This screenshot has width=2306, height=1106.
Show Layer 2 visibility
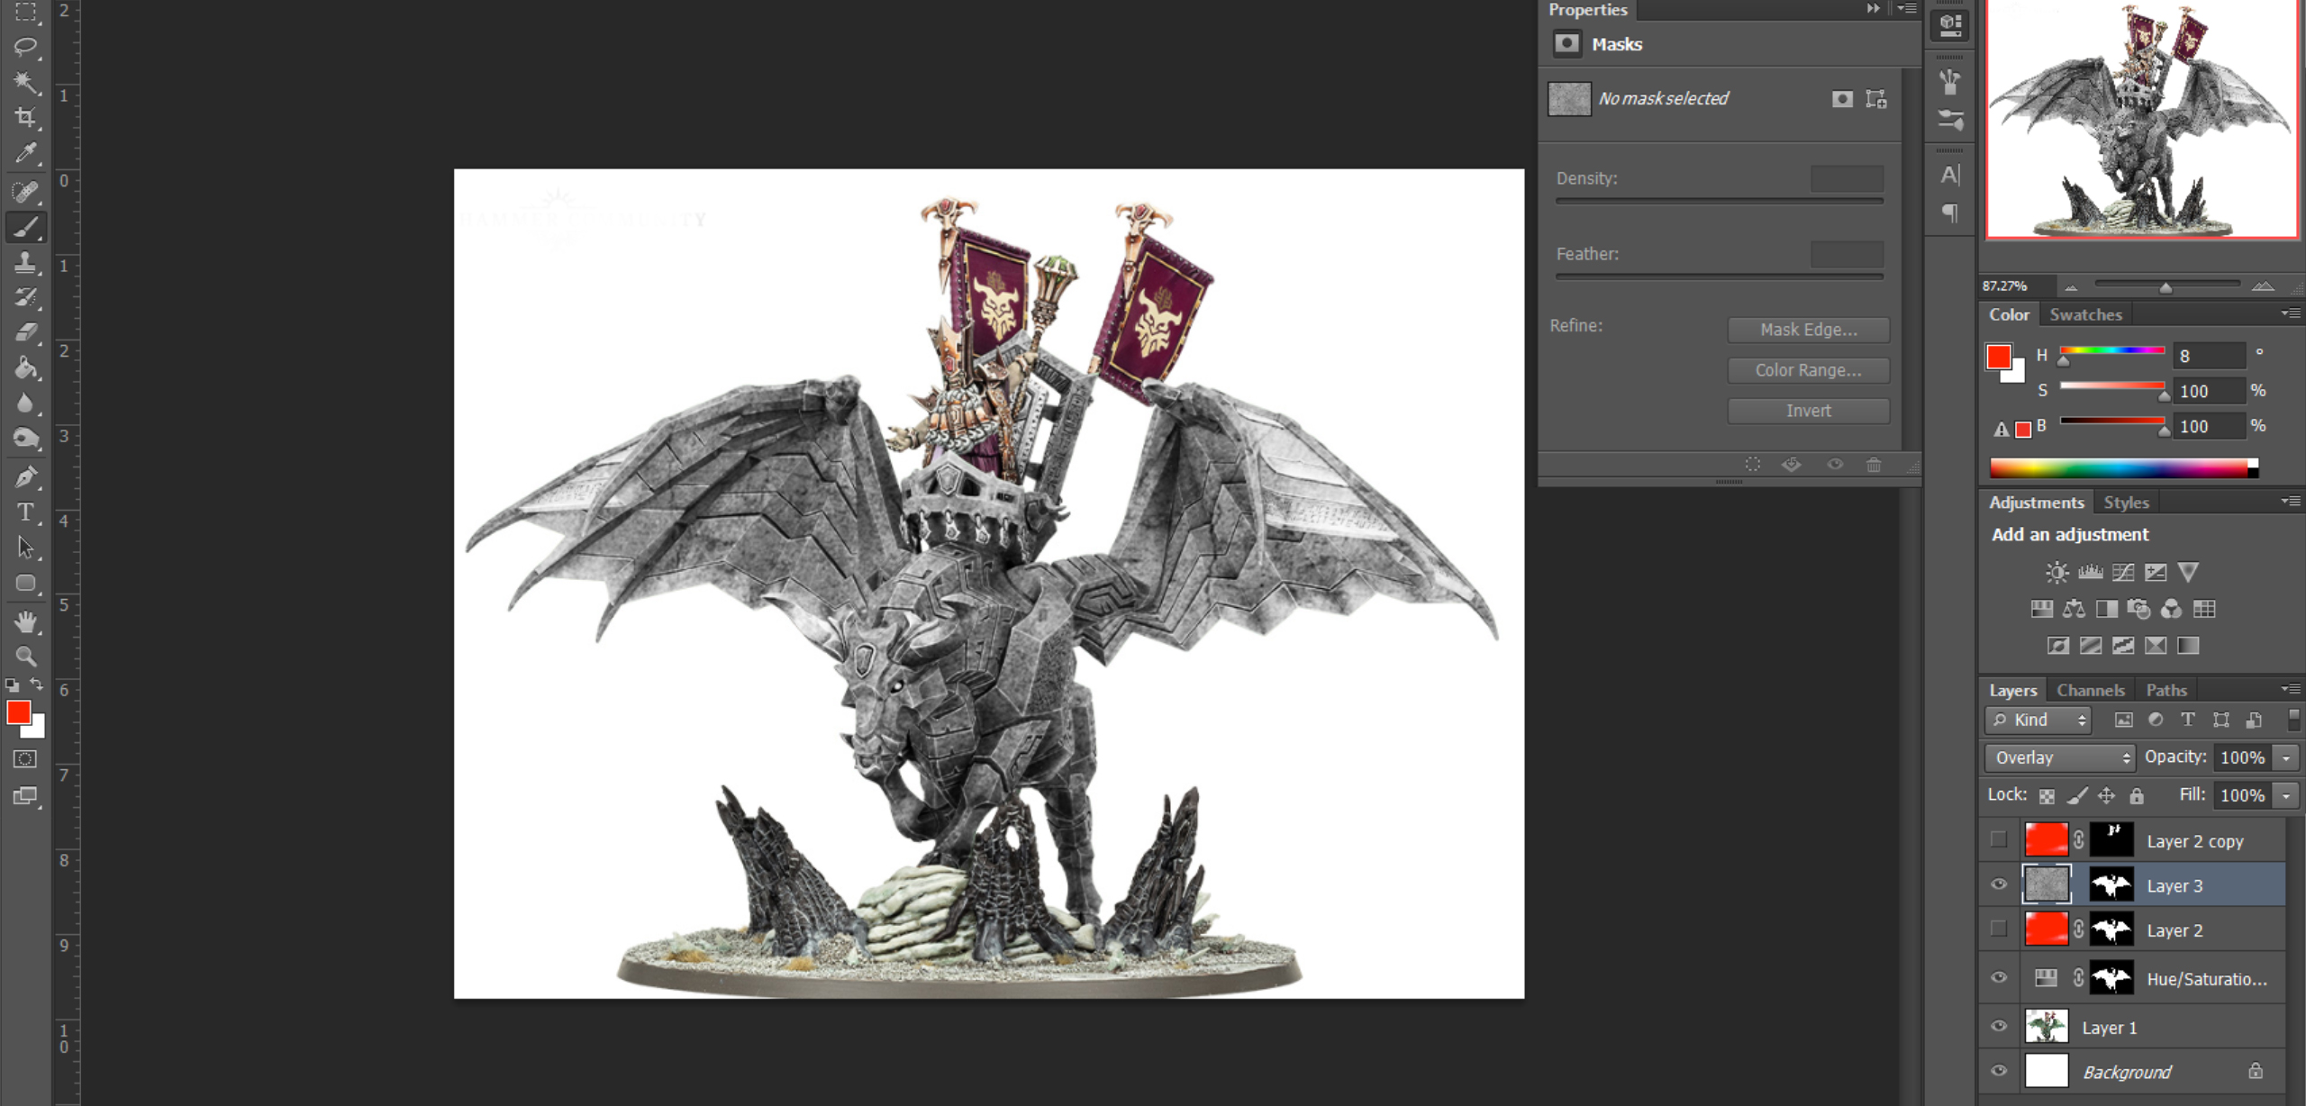1999,929
